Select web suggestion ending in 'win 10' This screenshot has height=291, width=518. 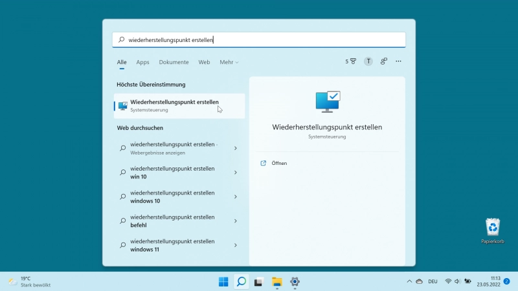pyautogui.click(x=179, y=173)
